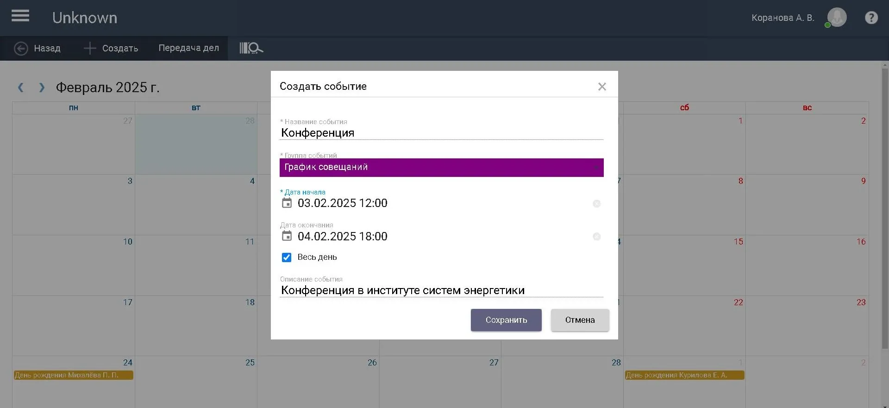Close the "Создать событие" dialog

pos(601,87)
